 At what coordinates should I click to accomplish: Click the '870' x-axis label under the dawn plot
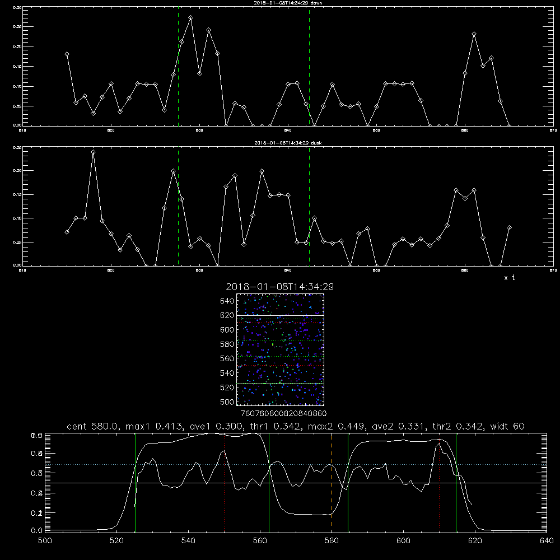click(553, 130)
